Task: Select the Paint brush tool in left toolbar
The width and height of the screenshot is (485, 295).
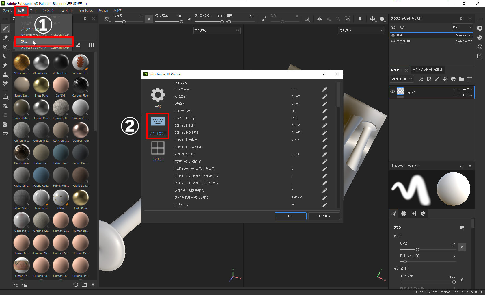Action: [x=5, y=29]
